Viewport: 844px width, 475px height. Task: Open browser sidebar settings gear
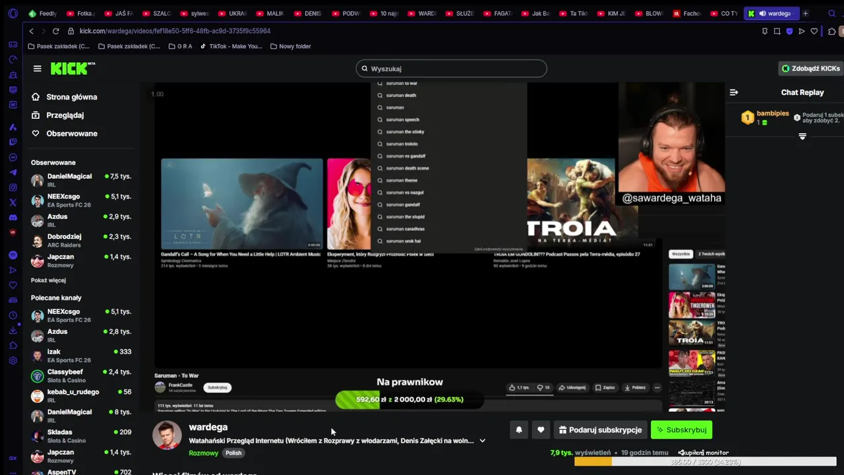[x=13, y=361]
